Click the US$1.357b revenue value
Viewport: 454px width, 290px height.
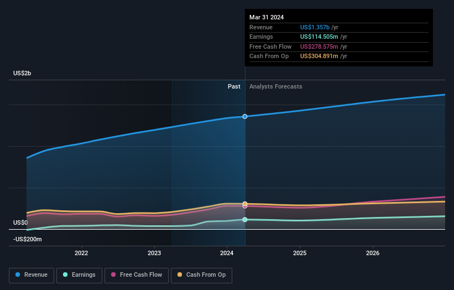pyautogui.click(x=315, y=27)
